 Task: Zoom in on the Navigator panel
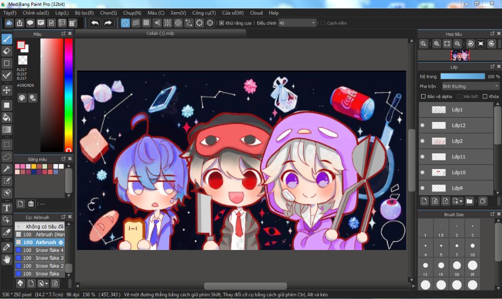436,44
